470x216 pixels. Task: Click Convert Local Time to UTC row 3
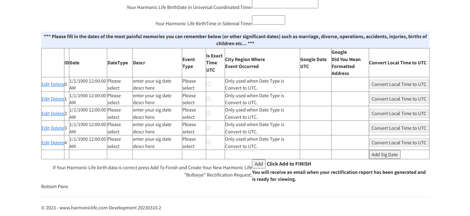click(399, 128)
